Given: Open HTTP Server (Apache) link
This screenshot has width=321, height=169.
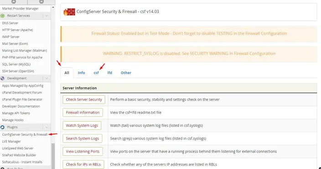Looking at the screenshot, I should click(18, 30).
